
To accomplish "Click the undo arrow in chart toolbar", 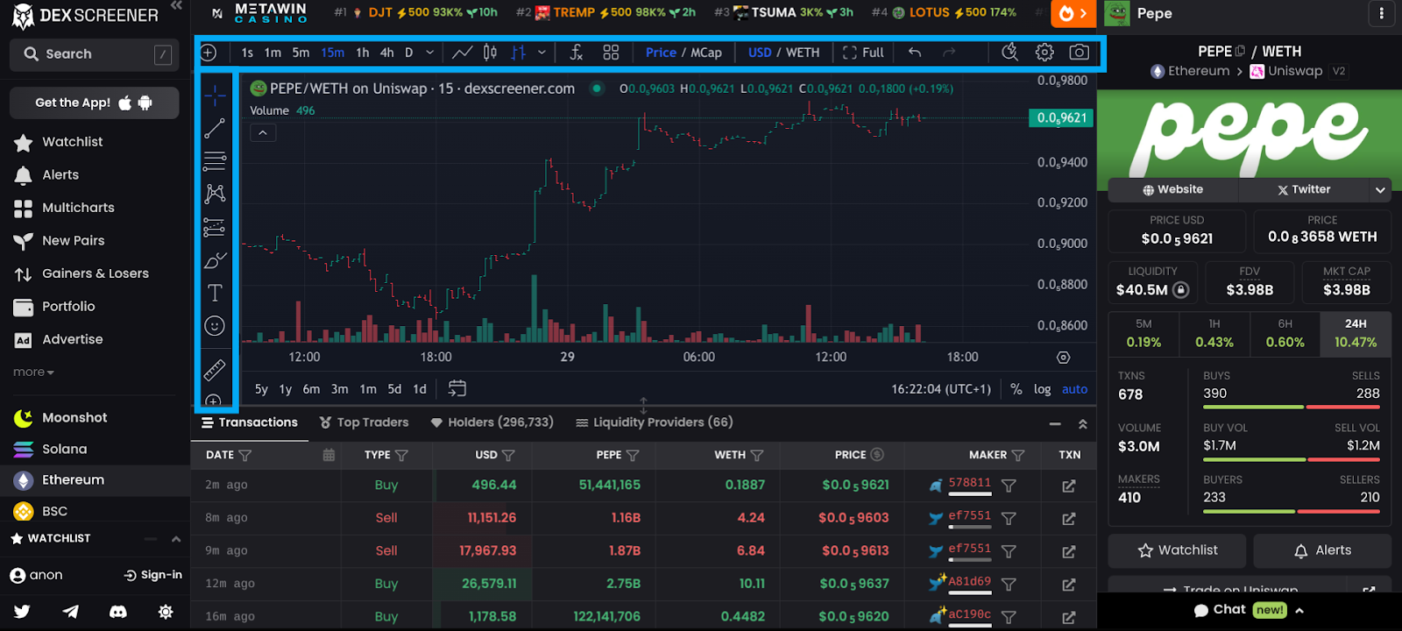I will [x=915, y=53].
